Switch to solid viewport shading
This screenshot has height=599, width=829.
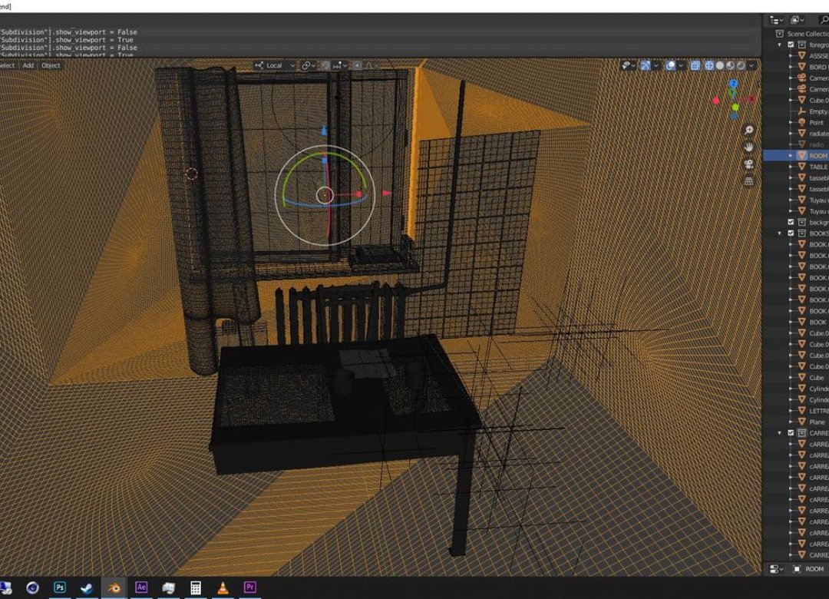[x=720, y=65]
